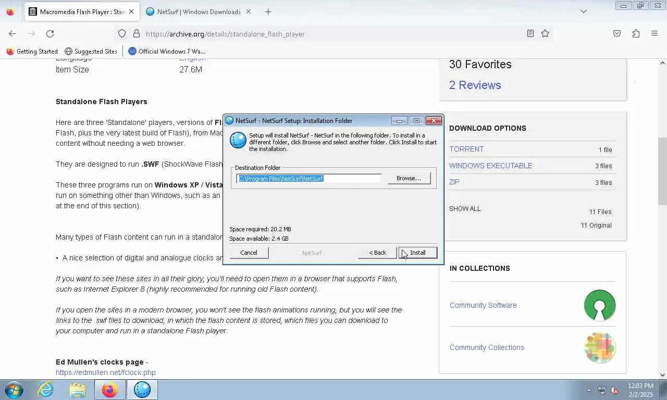The image size is (667, 400).
Task: Open the Windows Start menu
Action: 14,390
